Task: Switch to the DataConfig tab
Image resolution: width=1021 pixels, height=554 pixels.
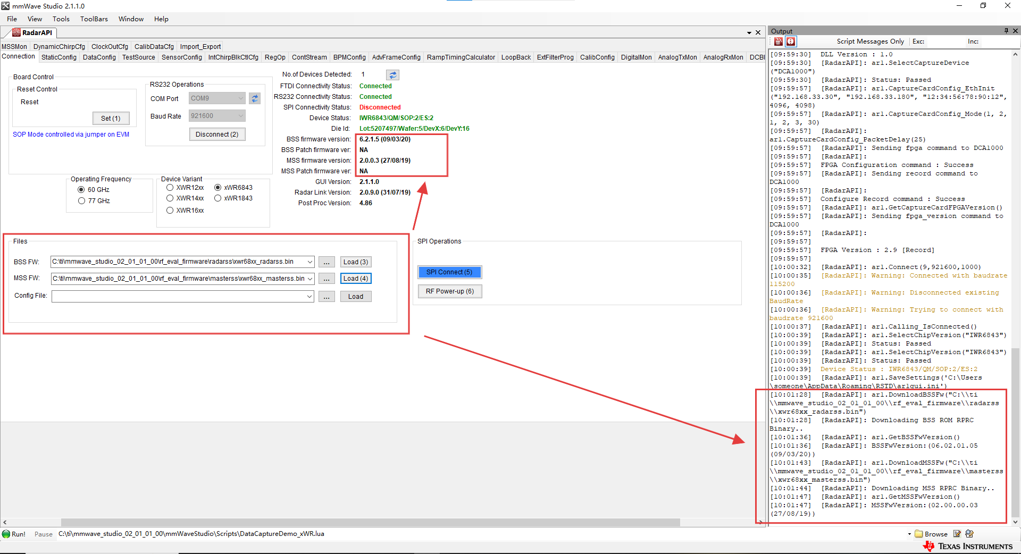Action: (99, 57)
